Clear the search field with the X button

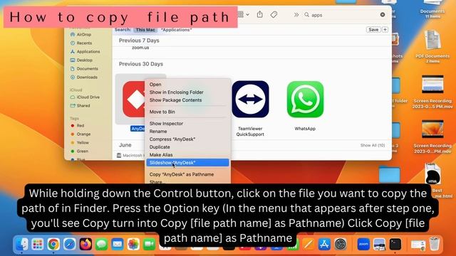click(x=383, y=14)
